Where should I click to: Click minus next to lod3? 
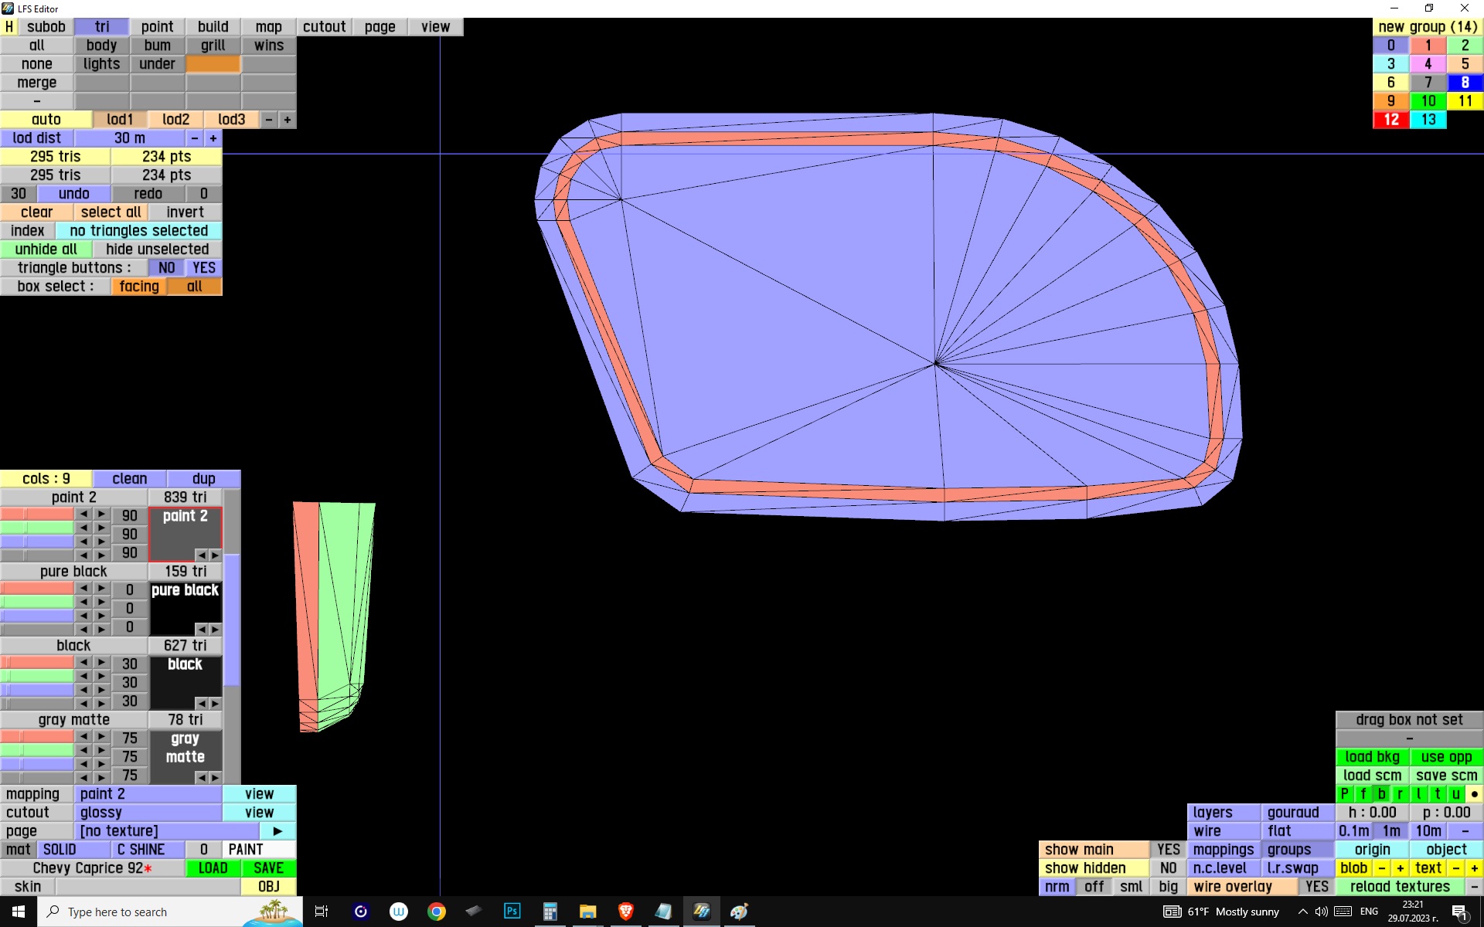point(269,120)
